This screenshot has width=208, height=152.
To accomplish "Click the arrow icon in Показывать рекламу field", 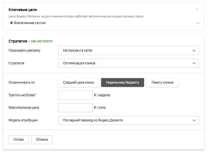I will click(194, 51).
